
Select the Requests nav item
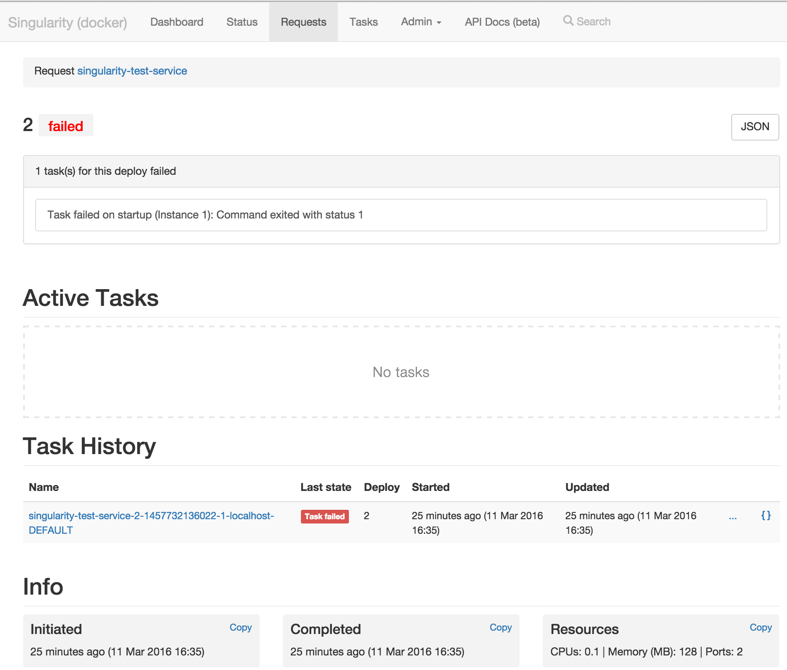point(303,22)
